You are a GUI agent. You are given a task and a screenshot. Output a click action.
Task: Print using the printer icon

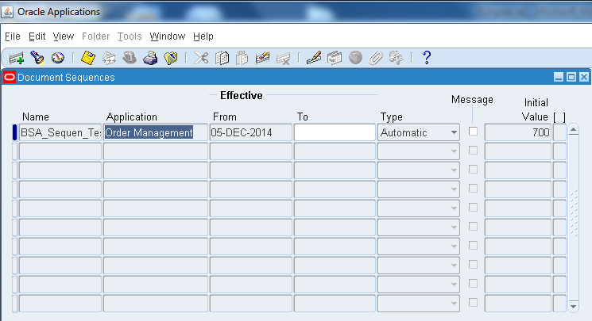[150, 58]
